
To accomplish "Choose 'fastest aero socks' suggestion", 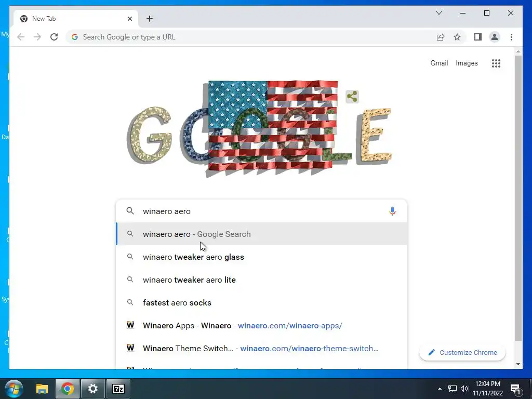I will pyautogui.click(x=262, y=303).
